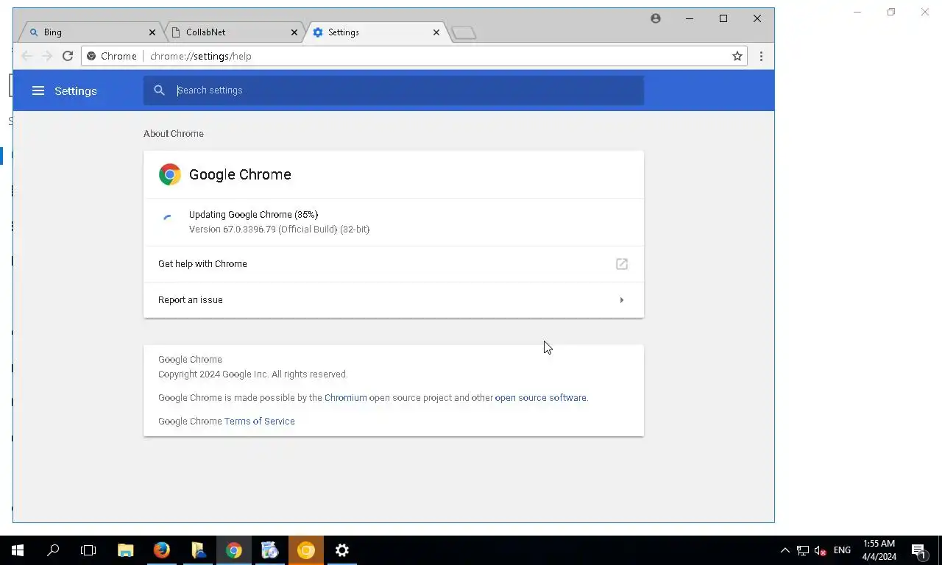Close the Bing tab

tap(152, 32)
